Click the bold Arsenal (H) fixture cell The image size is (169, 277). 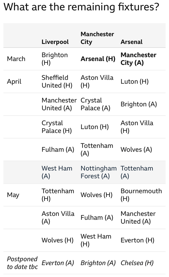click(x=98, y=59)
